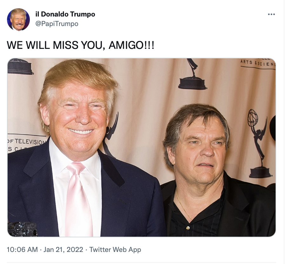Click the round profile avatar picture
This screenshot has width=287, height=264.
(x=18, y=19)
